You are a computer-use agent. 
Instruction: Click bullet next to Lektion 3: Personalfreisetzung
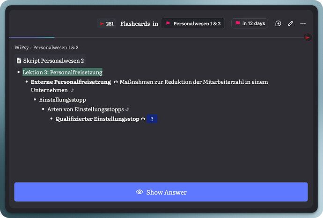coord(18,73)
